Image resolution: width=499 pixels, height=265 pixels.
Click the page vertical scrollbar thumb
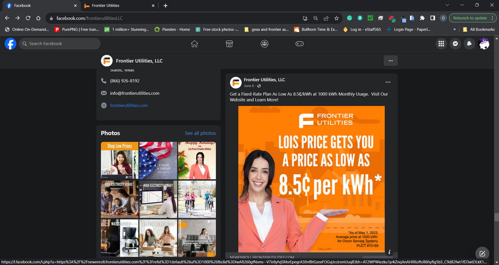496,217
